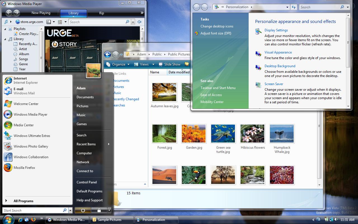The image size is (358, 224).
Task: Launch Mozilla Firefox from Start menu
Action: 37,168
